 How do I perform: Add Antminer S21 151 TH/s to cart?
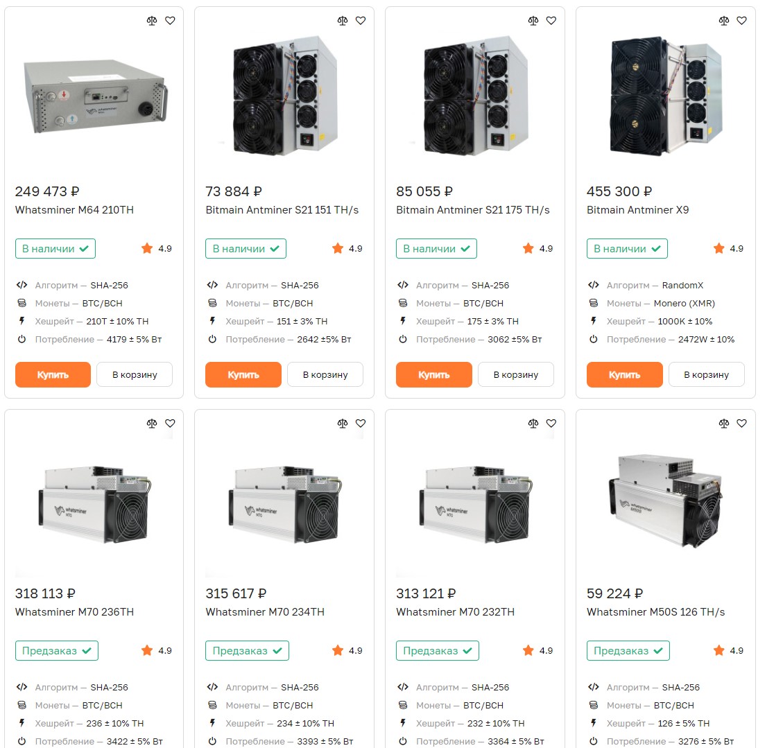325,375
